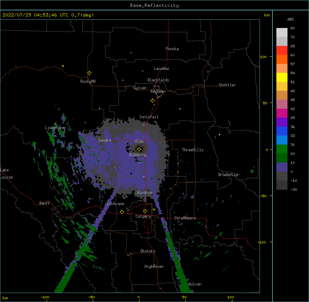
Task: Click the red 65 dBZ legend swatch
Action: (x=282, y=50)
